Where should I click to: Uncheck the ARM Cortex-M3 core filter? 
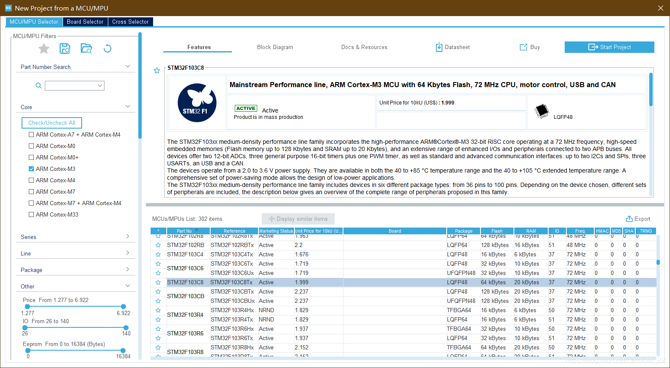tap(31, 169)
